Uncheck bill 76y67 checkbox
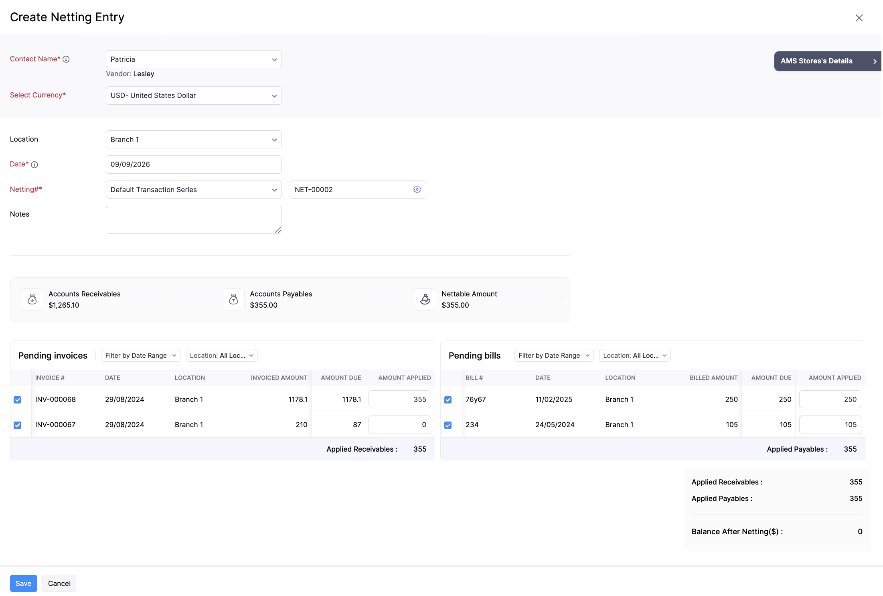The image size is (883, 596). point(448,399)
